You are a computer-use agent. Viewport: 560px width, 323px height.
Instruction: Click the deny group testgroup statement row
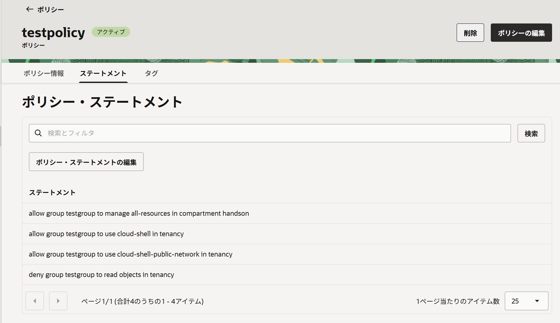coord(101,275)
